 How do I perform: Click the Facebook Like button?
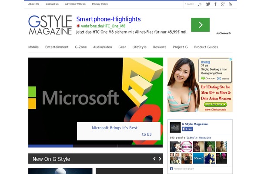pos(187,129)
